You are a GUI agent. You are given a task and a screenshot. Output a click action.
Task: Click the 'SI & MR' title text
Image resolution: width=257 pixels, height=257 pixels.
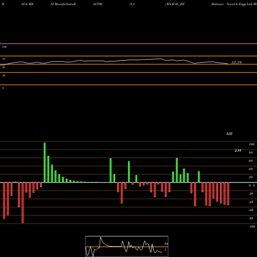[x=27, y=4]
